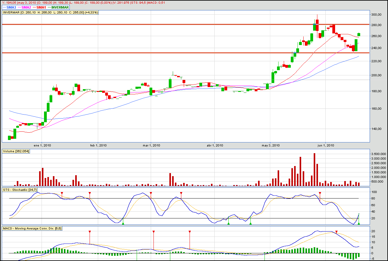Open the MACD Moving Average Conv. Div. label
388x261 pixels.
tap(32, 229)
